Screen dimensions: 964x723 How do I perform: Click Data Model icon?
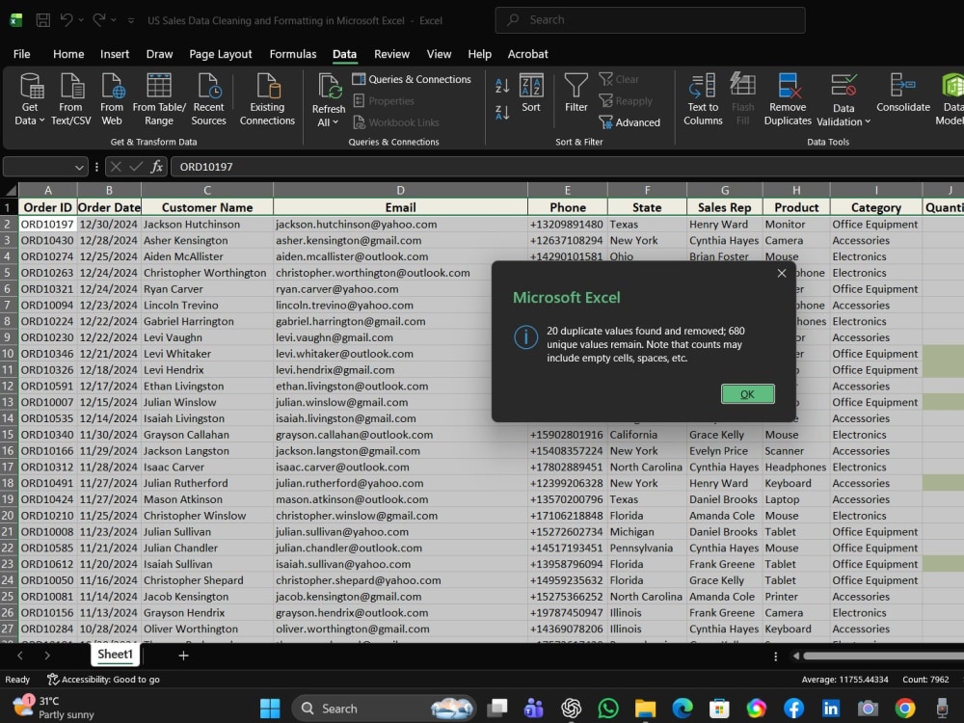(x=951, y=99)
